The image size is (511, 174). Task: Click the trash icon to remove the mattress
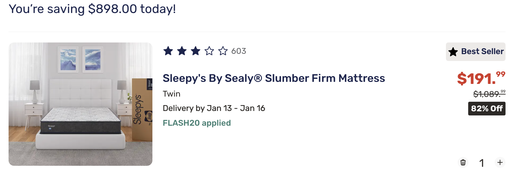coord(463,162)
